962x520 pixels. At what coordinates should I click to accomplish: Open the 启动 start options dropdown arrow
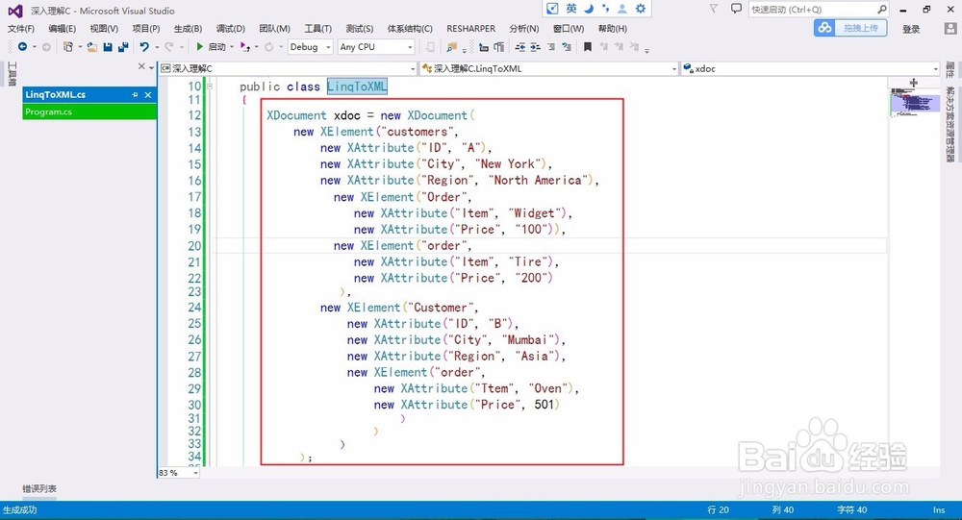tap(232, 47)
